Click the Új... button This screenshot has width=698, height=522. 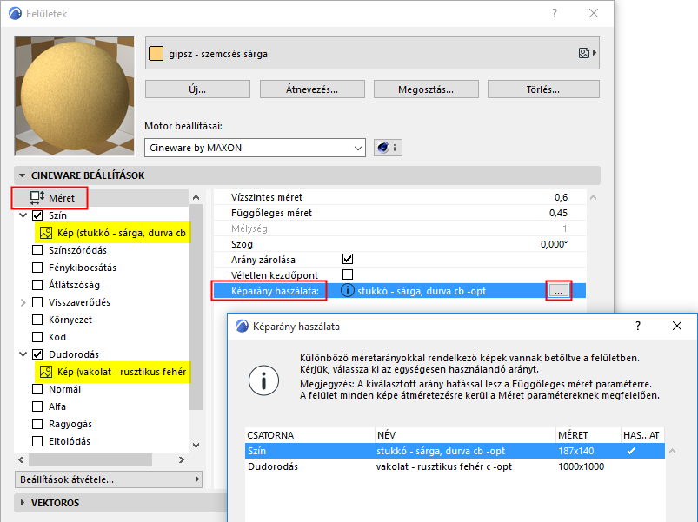[x=197, y=89]
